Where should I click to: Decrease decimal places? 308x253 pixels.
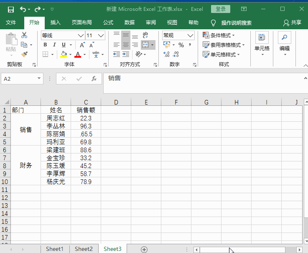click(x=176, y=54)
